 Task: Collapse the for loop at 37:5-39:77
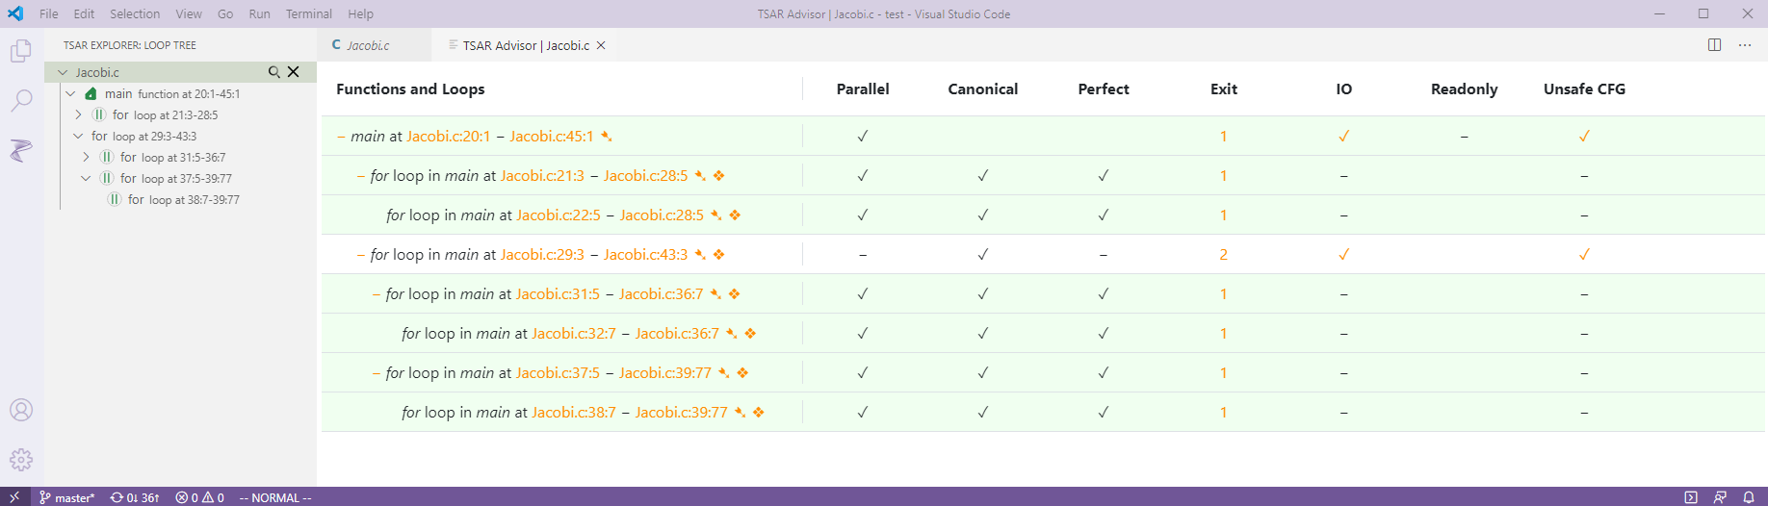click(86, 178)
